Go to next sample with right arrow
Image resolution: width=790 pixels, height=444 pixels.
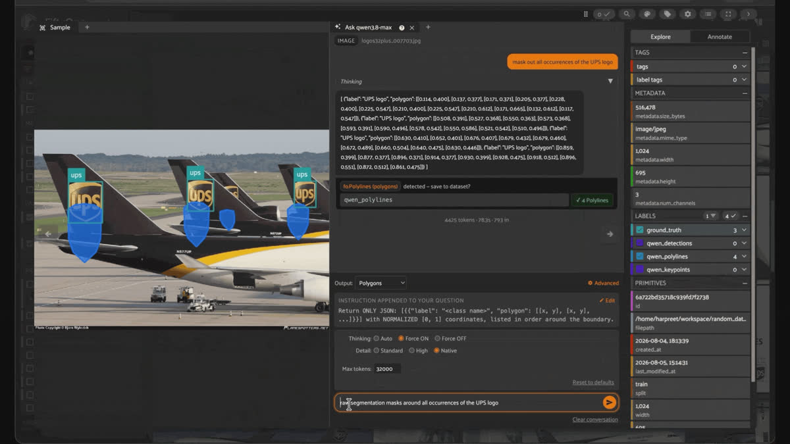point(610,234)
